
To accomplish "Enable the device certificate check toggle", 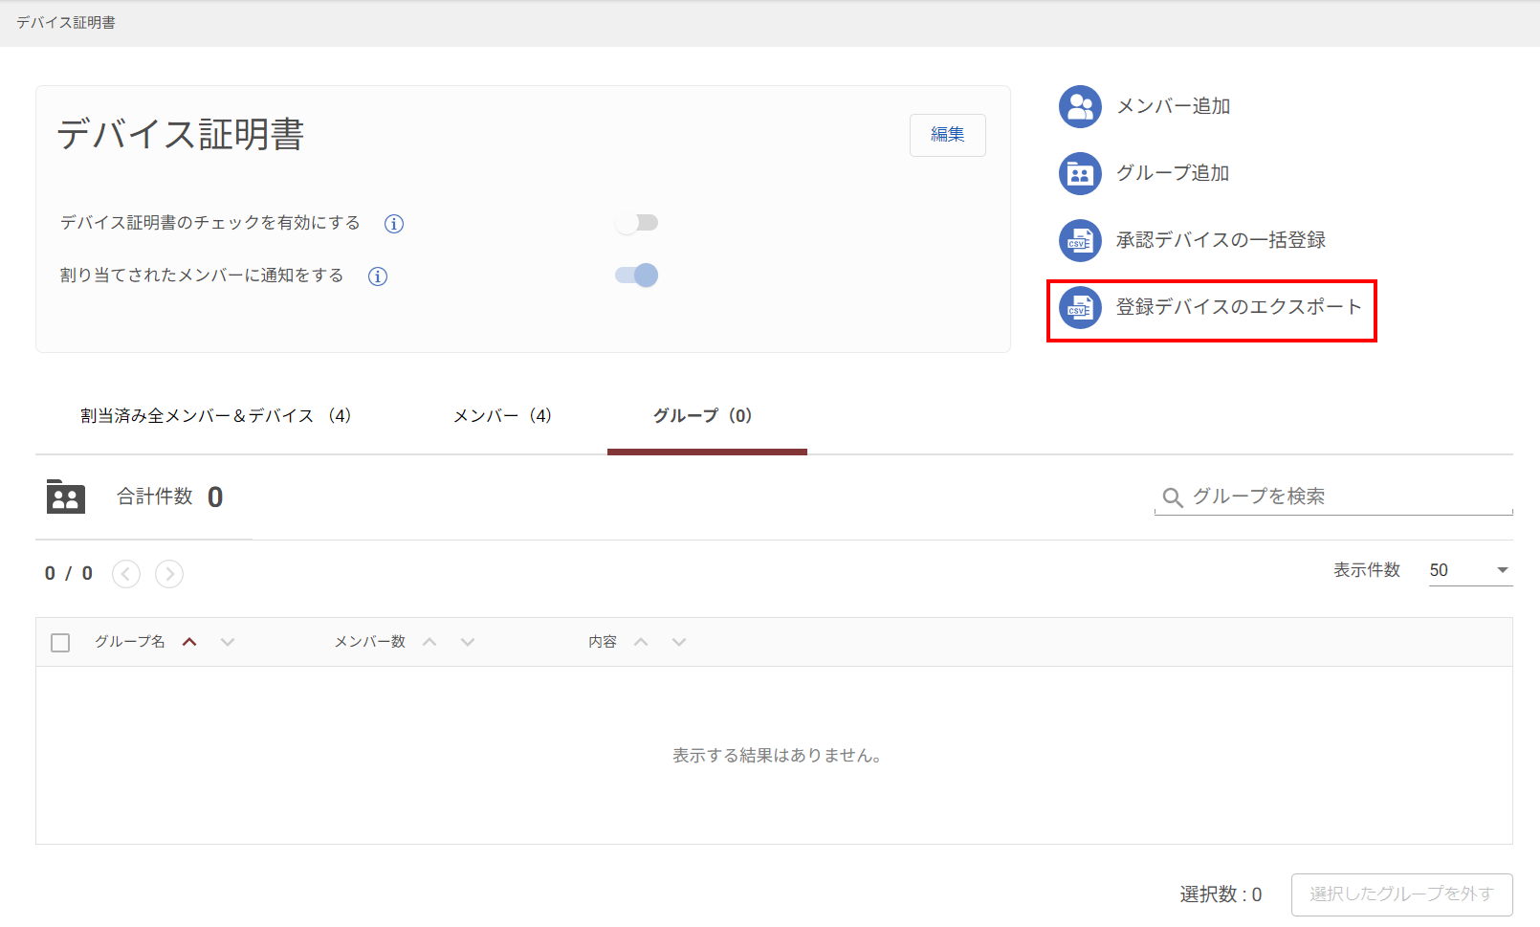I will [637, 223].
